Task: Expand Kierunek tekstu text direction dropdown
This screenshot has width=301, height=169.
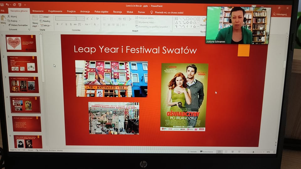Action: pos(145,18)
